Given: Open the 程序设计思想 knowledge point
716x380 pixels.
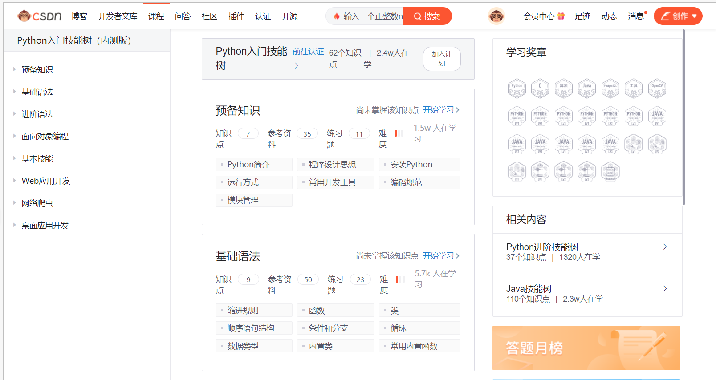Looking at the screenshot, I should [336, 165].
